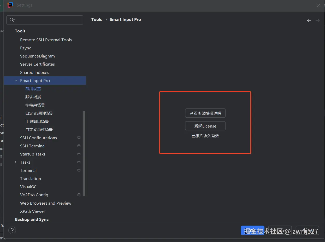325x242 pixels.
Task: Open SSH Configurations settings
Action: point(38,138)
